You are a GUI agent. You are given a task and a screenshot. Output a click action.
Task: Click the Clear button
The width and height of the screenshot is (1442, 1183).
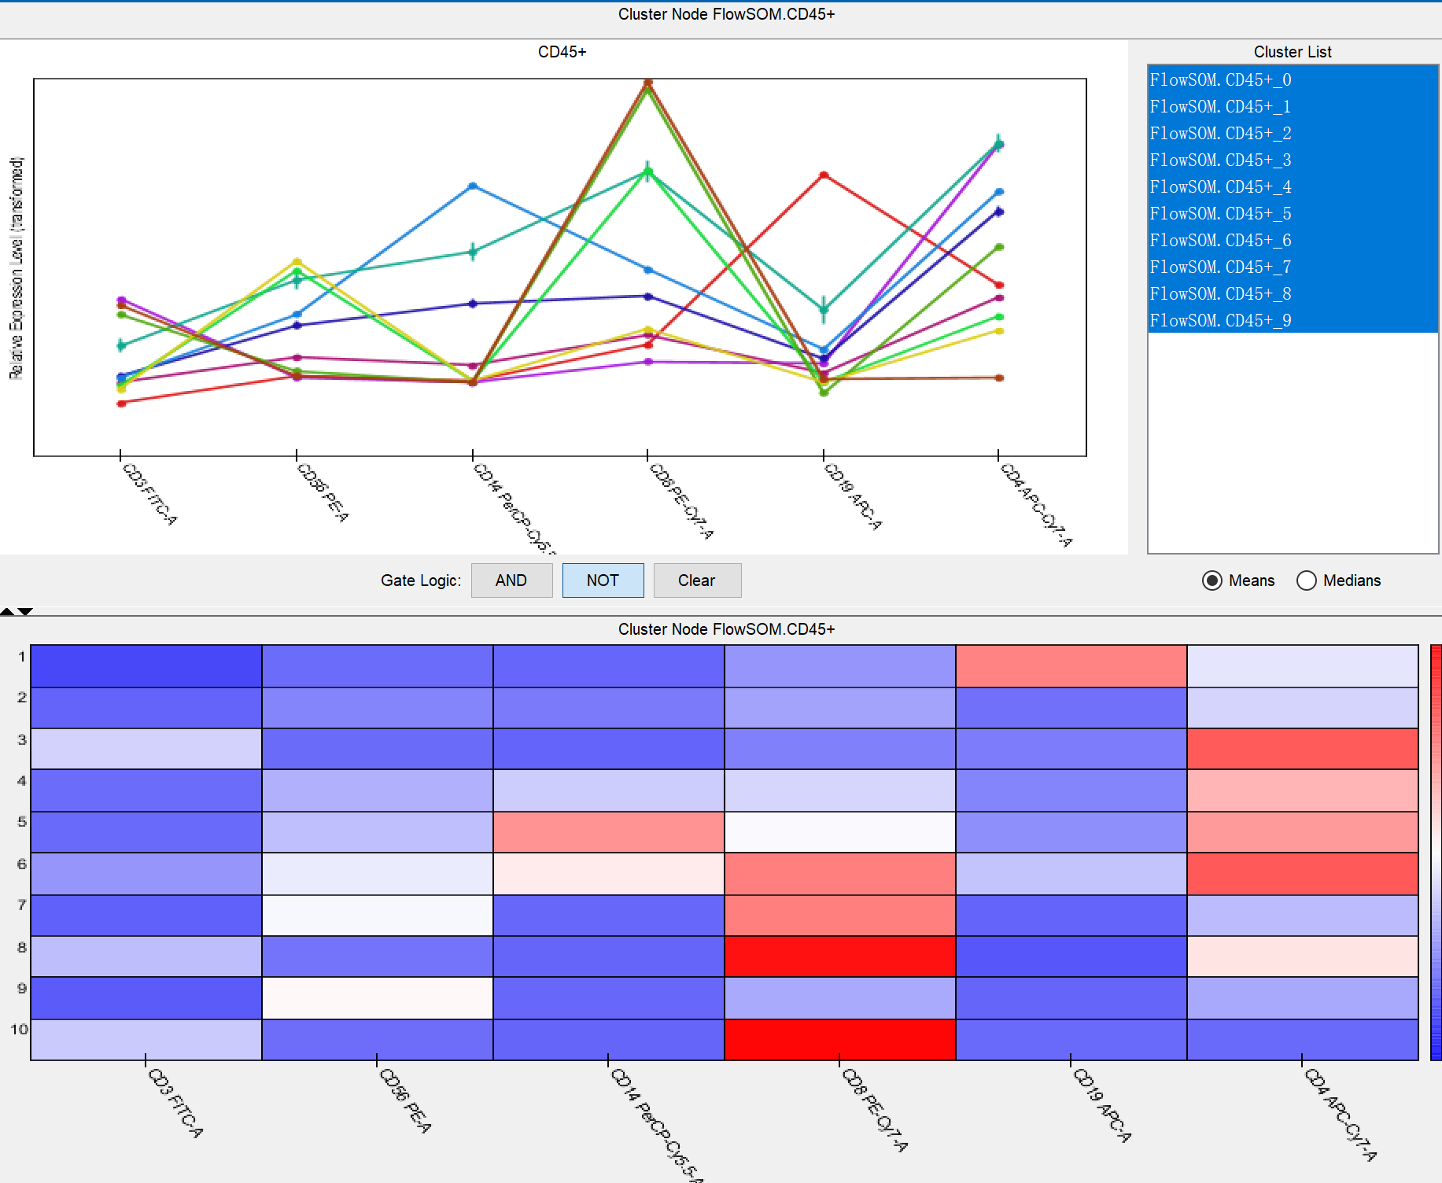tap(696, 580)
